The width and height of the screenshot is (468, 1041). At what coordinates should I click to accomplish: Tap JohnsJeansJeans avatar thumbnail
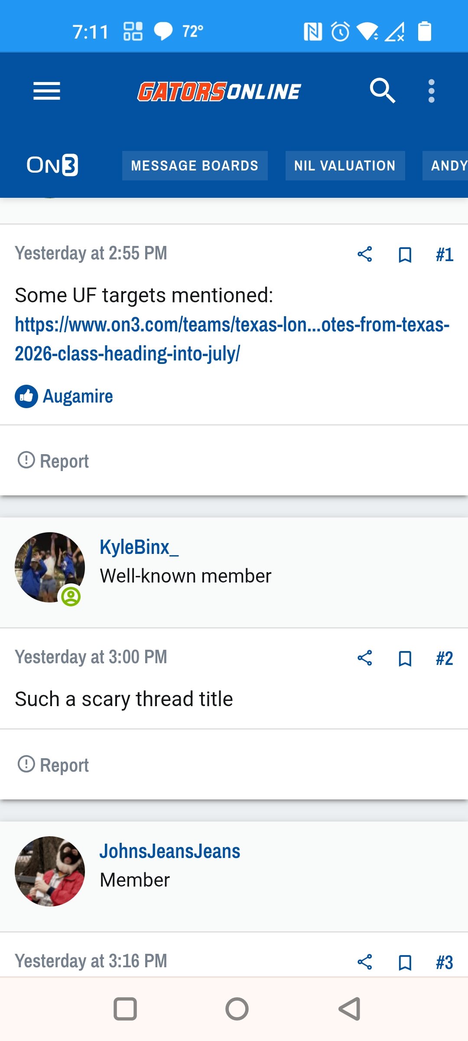pyautogui.click(x=50, y=871)
